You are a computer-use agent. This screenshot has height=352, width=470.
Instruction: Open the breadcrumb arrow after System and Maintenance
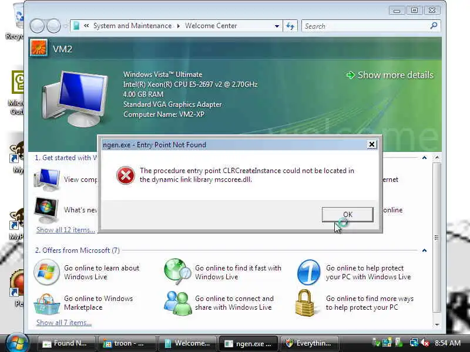coord(179,26)
